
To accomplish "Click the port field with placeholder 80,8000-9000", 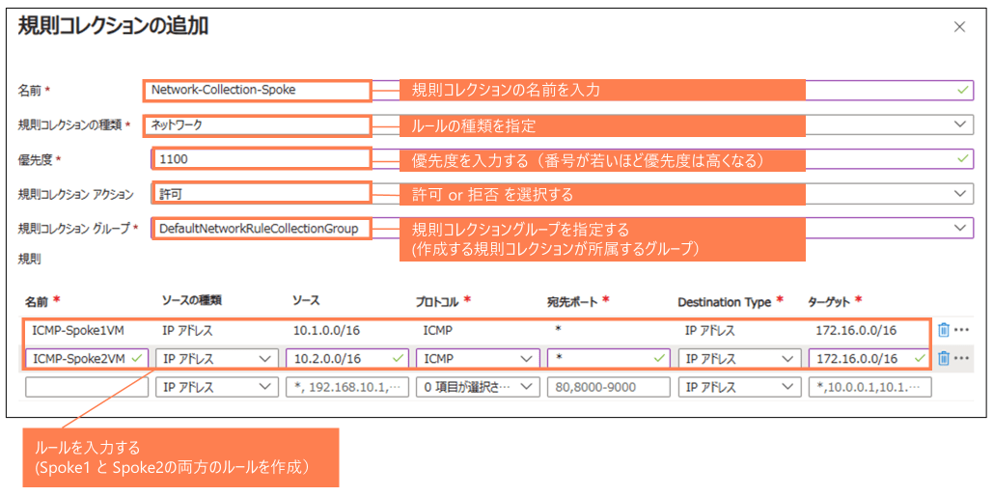I will pos(609,387).
